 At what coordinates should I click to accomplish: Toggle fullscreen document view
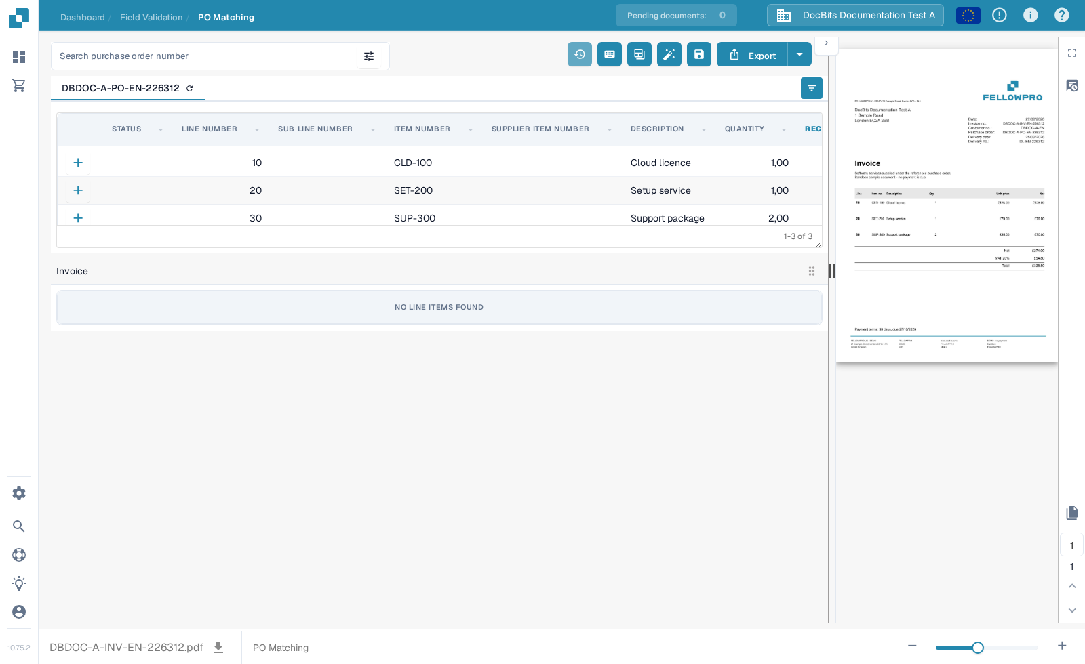pos(1072,53)
